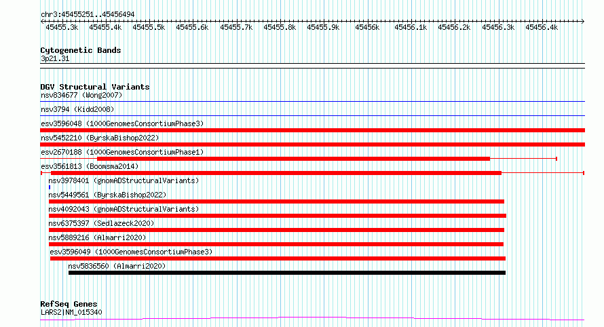Click the 3p21.31 cytogenetic band bar
Screen dimensions: 604x327
pos(312,66)
